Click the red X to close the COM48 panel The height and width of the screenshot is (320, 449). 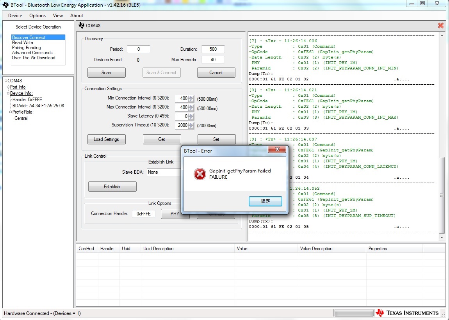coord(441,25)
